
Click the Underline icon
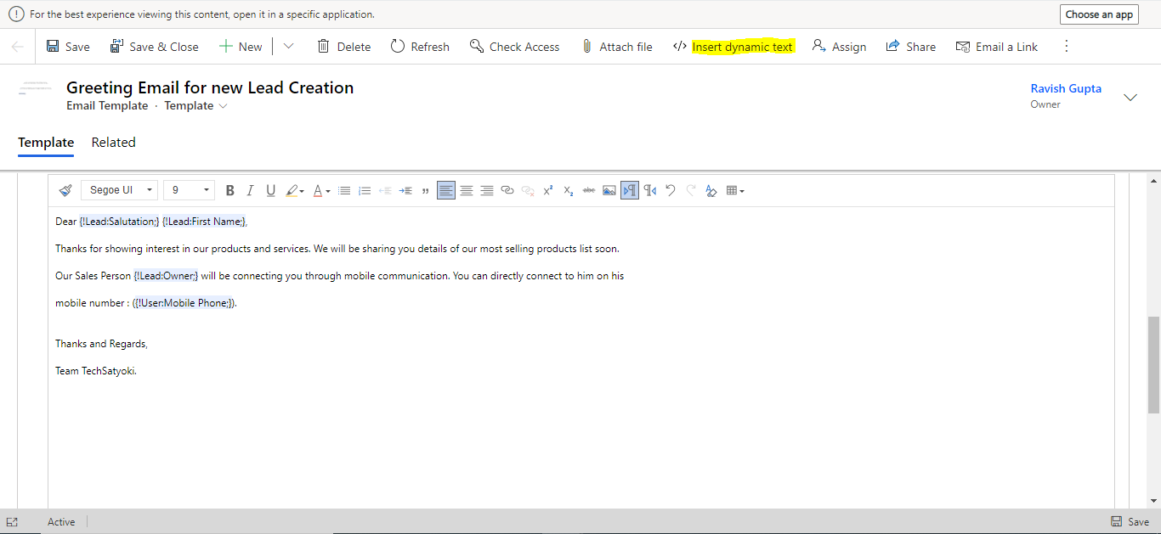[x=270, y=190]
